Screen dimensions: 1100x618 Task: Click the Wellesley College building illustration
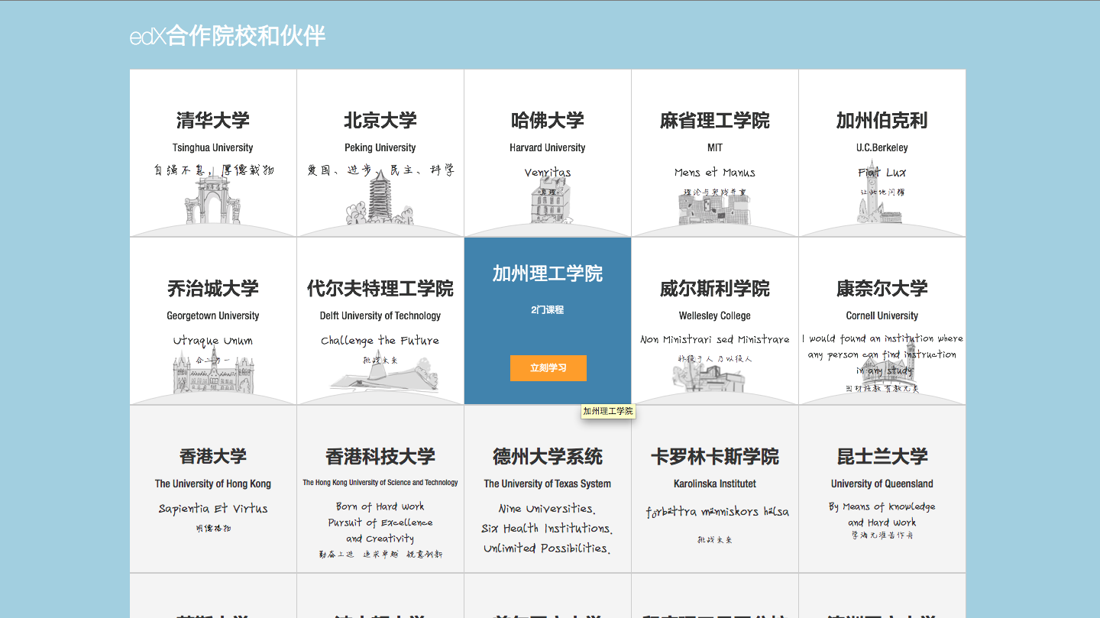[710, 374]
